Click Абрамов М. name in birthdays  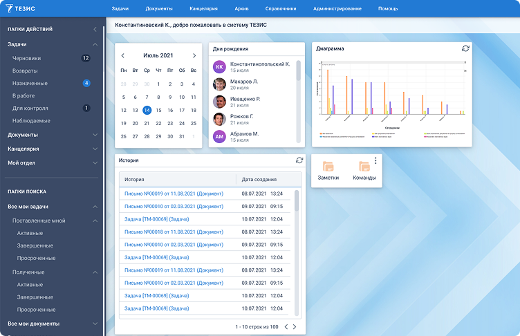[244, 133]
